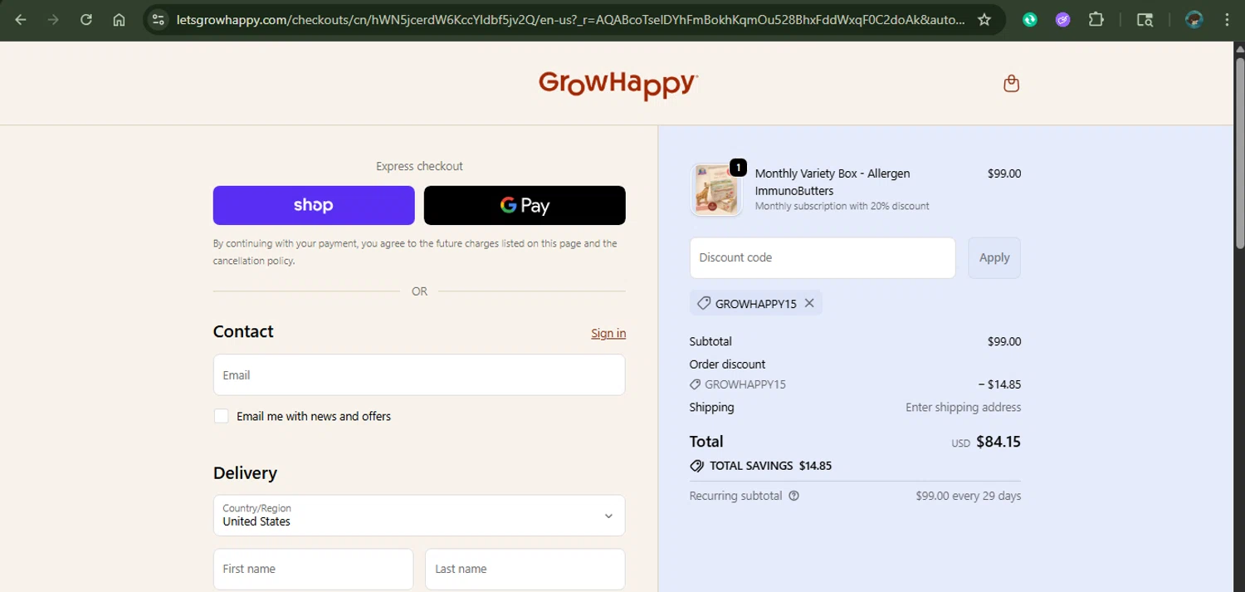
Task: Open the browser home page
Action: pos(120,20)
